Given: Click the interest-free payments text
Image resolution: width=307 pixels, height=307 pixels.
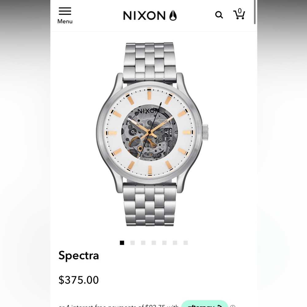Looking at the screenshot, I should [x=118, y=305].
